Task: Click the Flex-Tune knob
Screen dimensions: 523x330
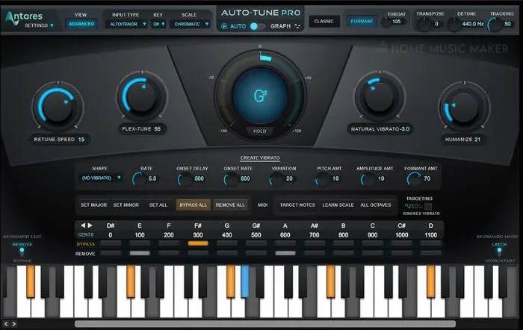Action: [x=142, y=96]
